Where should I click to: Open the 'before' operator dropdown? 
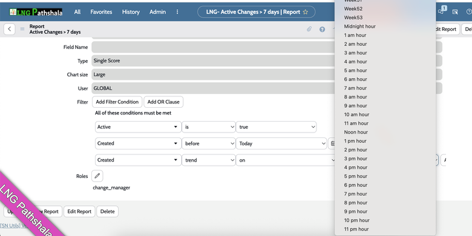(x=209, y=143)
